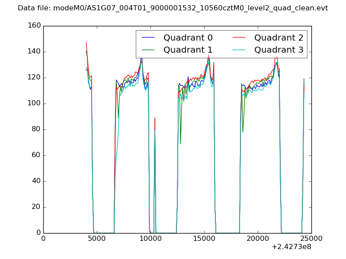The width and height of the screenshot is (346, 259).
Task: Click the 20 y-axis tick label
Action: point(36,207)
